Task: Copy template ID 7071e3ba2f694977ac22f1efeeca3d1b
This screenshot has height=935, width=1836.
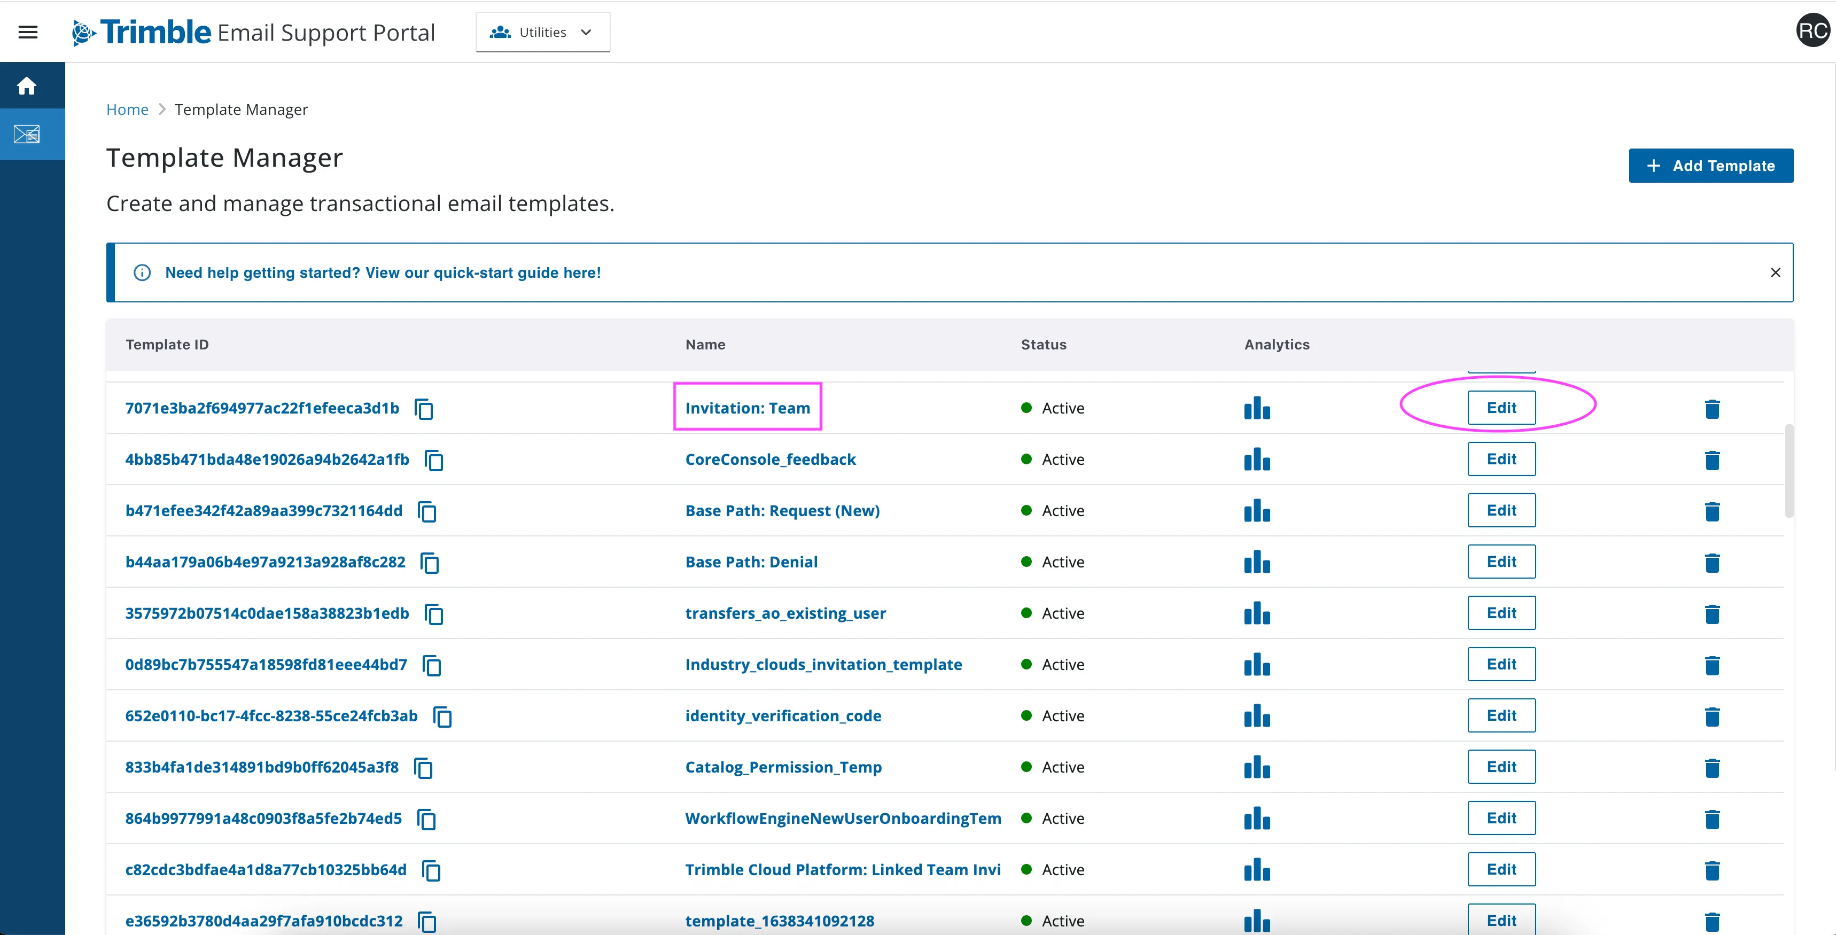Action: tap(424, 409)
